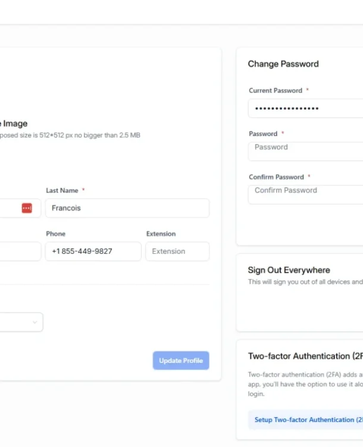Open Setup Two-factor Authentication
The height and width of the screenshot is (447, 363).
click(305, 420)
